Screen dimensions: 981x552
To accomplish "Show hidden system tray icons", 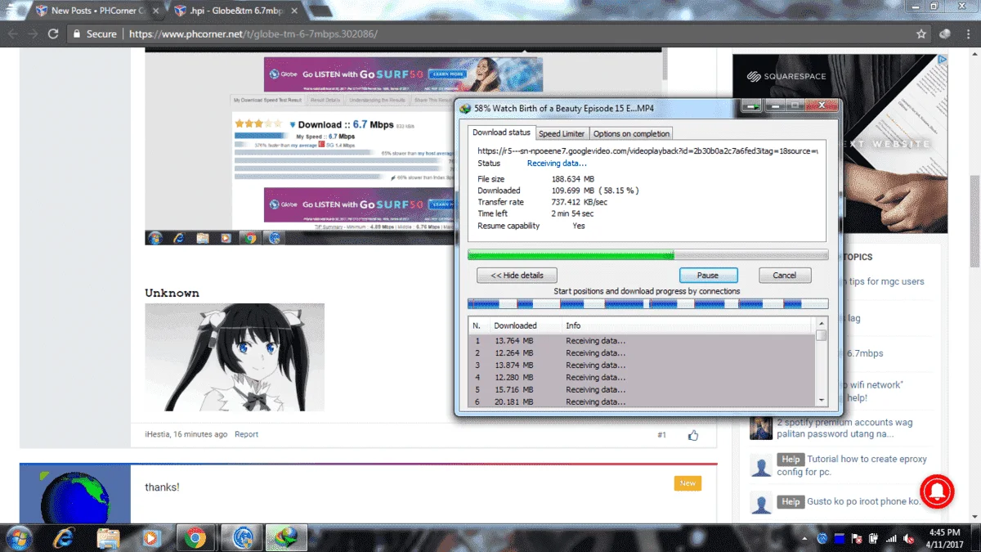I will [804, 539].
